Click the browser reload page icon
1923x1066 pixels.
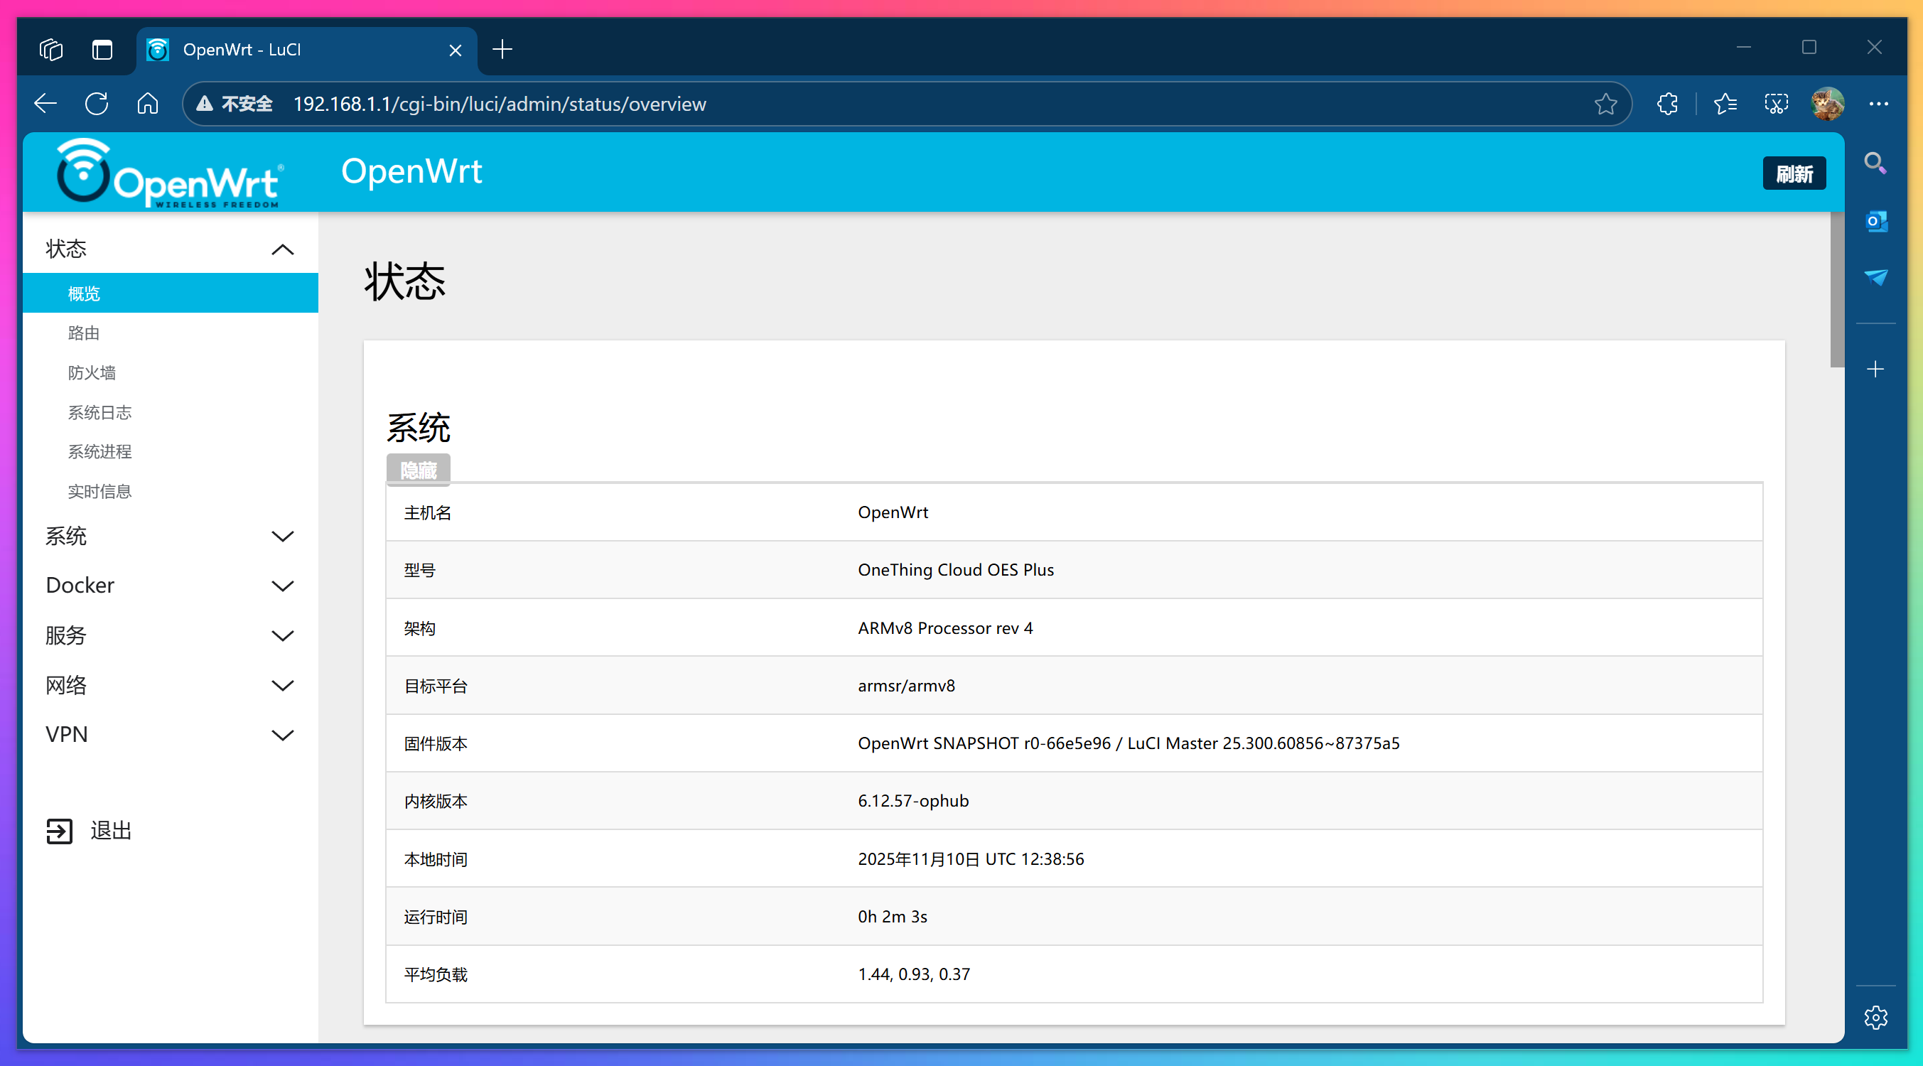(97, 103)
